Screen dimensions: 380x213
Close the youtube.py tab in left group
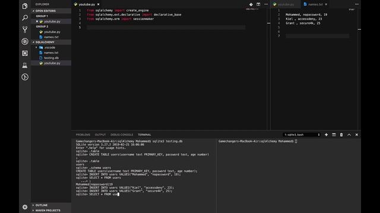click(x=98, y=4)
